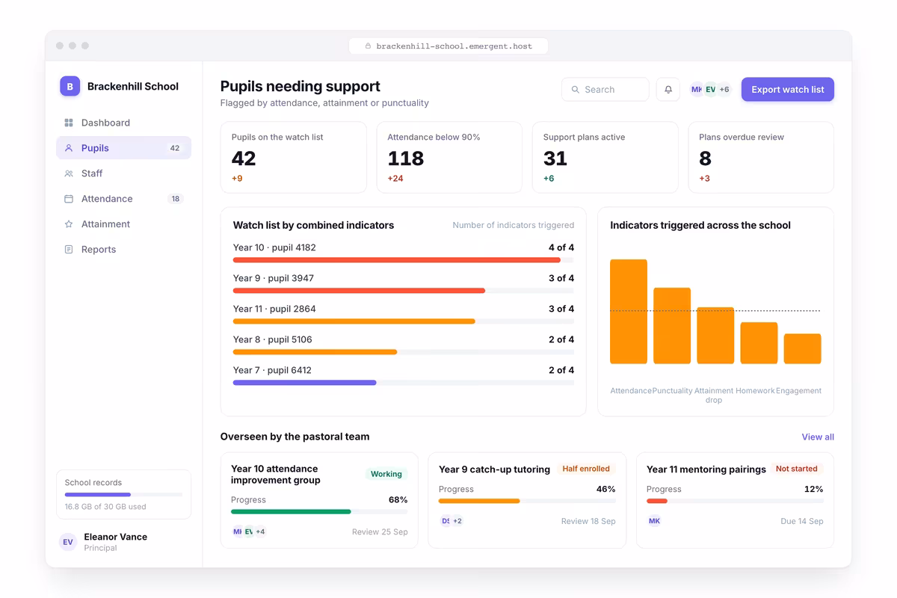Open the Staff section
Viewport: 897px width, 598px height.
tap(123, 173)
